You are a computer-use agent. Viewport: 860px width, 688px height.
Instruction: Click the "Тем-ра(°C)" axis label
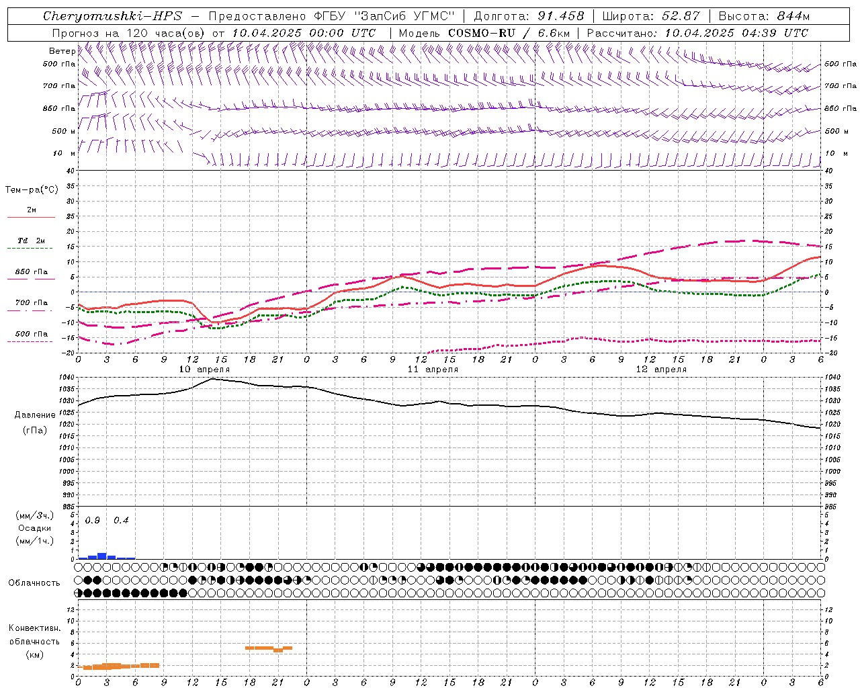point(32,190)
